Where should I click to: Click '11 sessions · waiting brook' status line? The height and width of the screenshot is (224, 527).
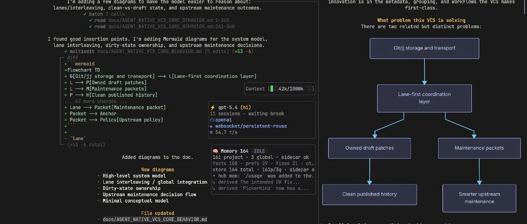pyautogui.click(x=247, y=114)
